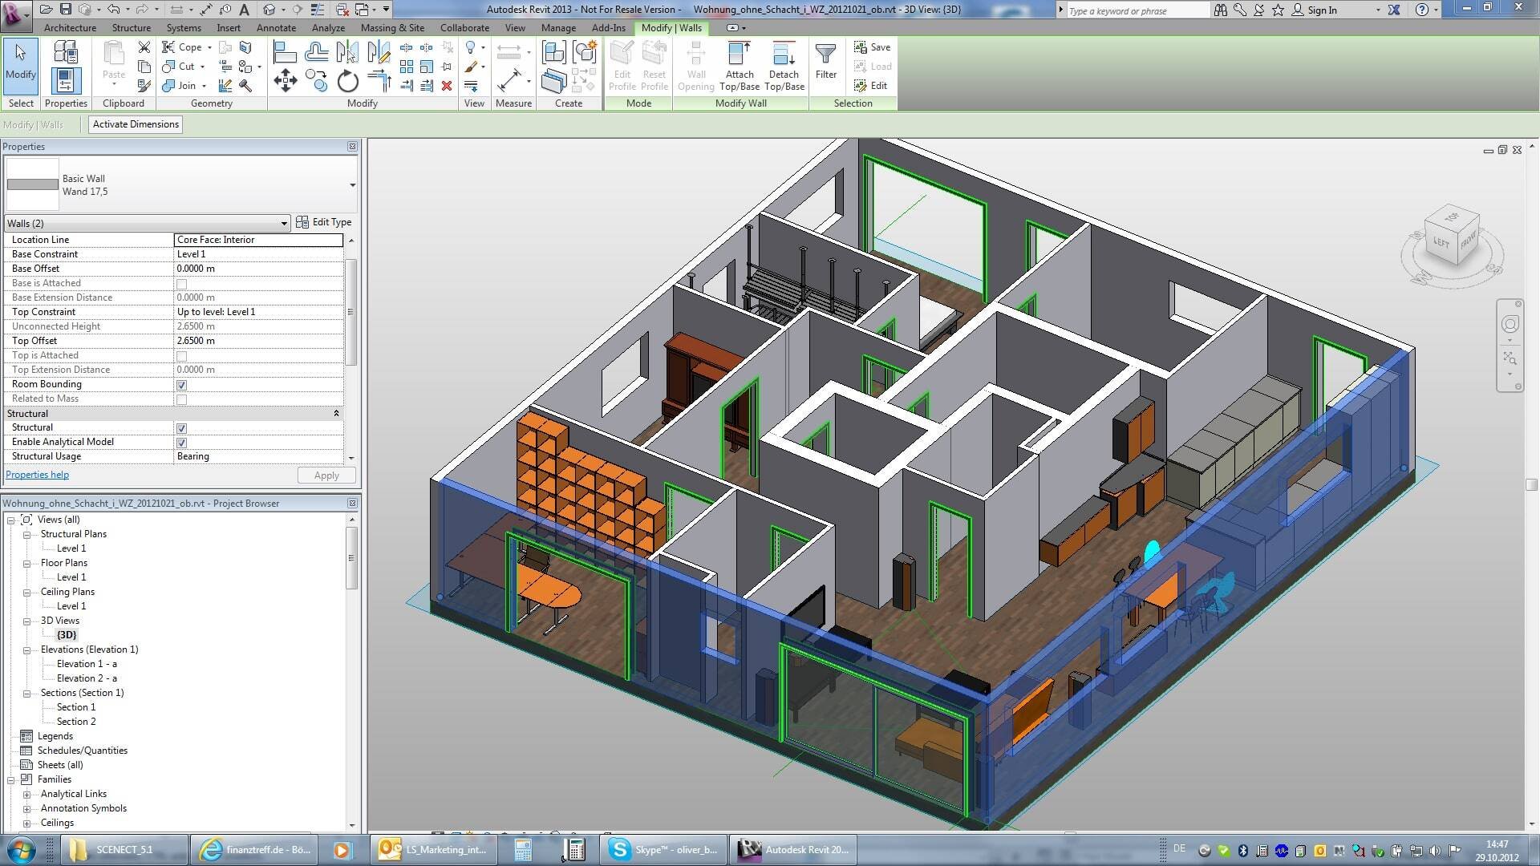
Task: Expand the Families tree item in Project Browser
Action: (x=10, y=779)
